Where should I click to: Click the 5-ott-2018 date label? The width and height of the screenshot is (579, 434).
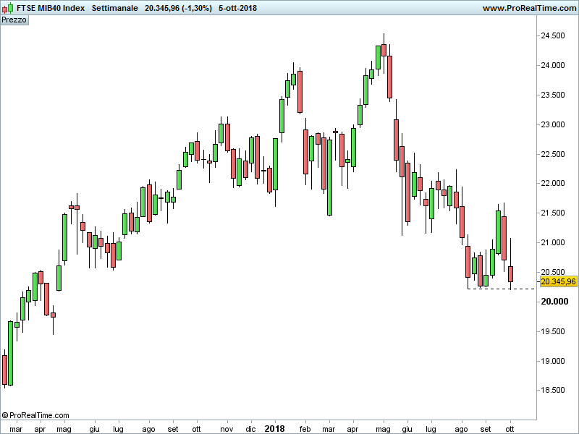(238, 8)
